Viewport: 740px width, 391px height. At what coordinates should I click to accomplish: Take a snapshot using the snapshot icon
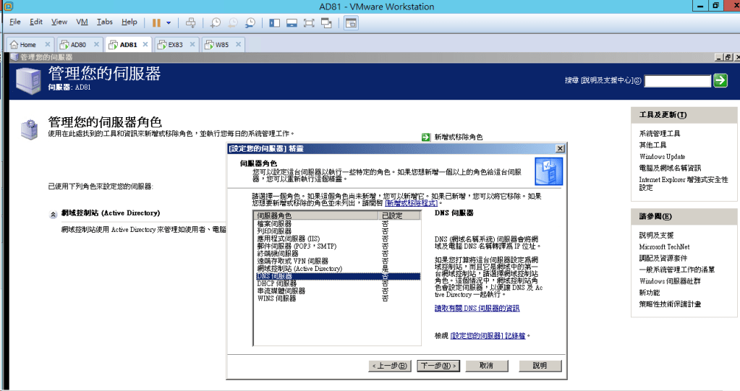tap(216, 22)
